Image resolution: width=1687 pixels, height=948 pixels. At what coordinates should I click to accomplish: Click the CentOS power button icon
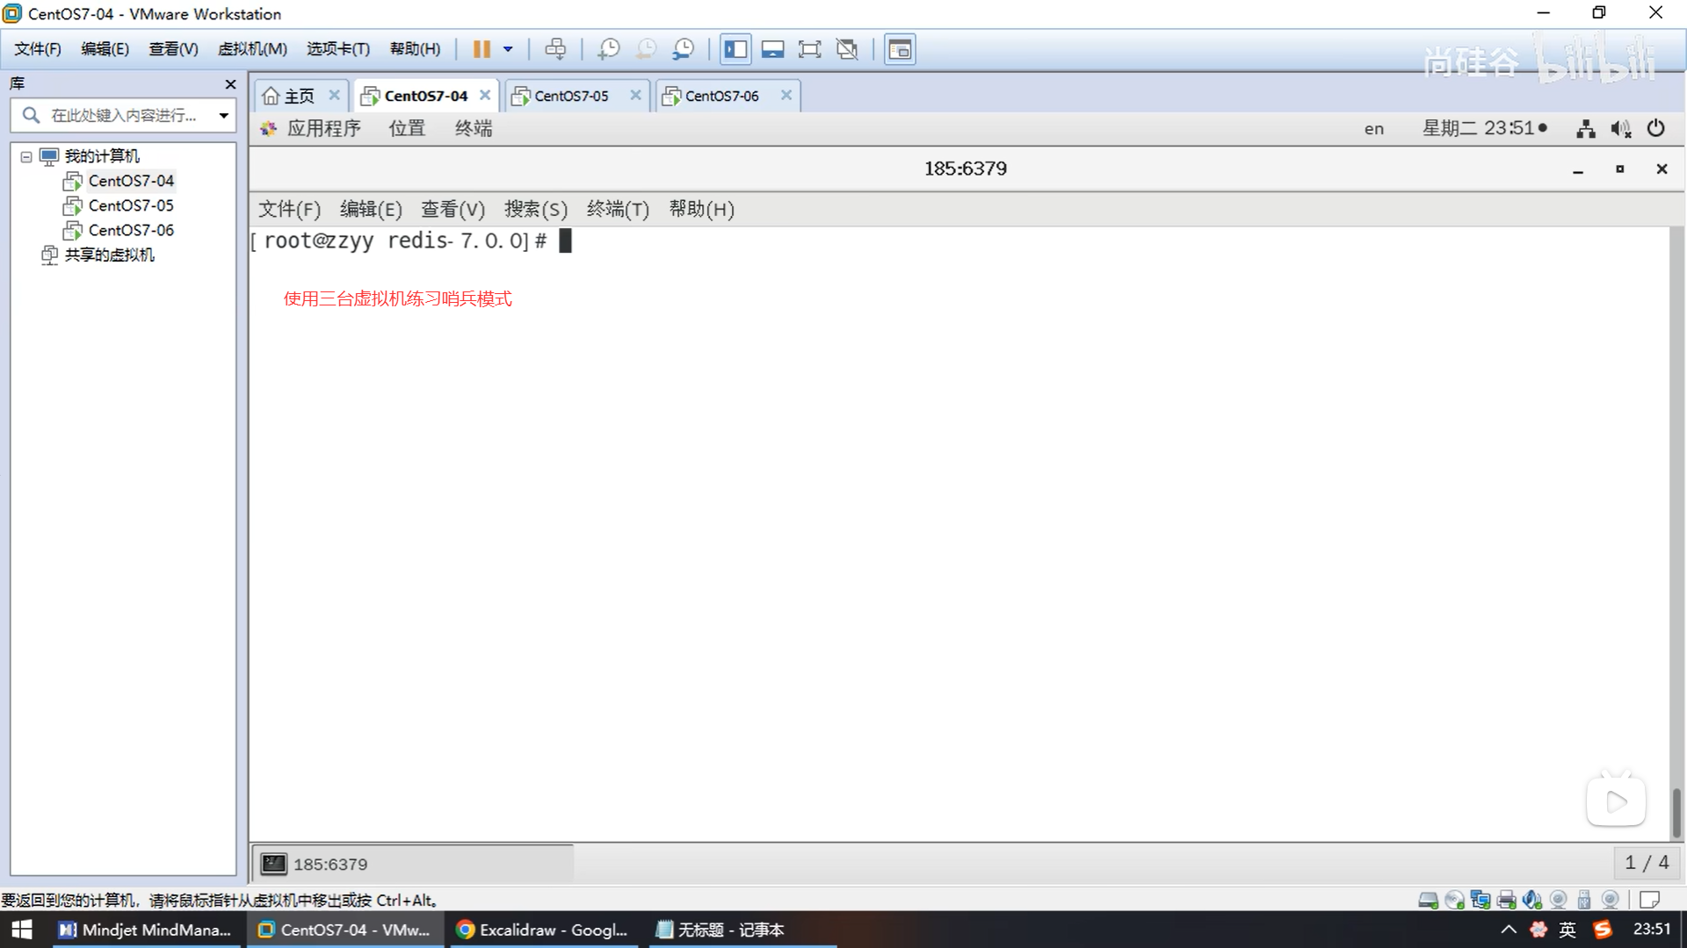pos(1655,128)
